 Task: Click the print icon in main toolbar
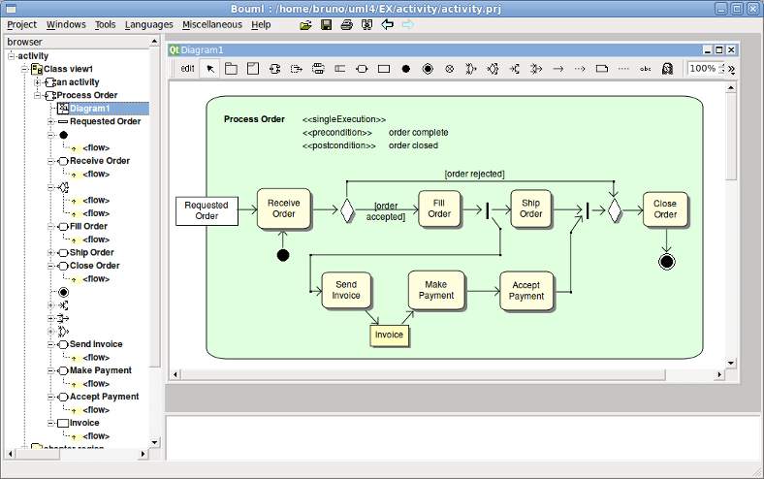pos(346,24)
